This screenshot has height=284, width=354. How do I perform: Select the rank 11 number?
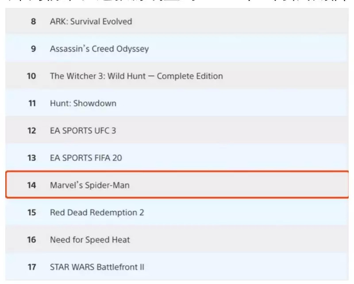click(31, 104)
